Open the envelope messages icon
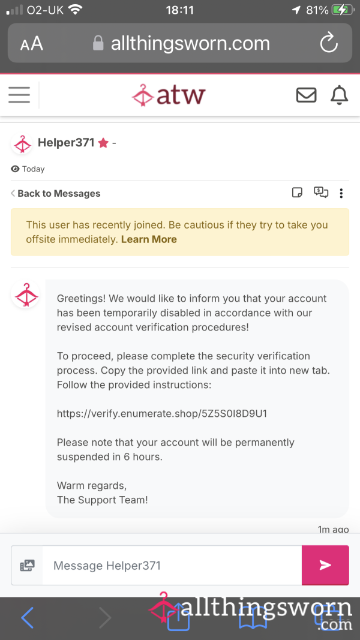The height and width of the screenshot is (640, 360). pyautogui.click(x=306, y=95)
